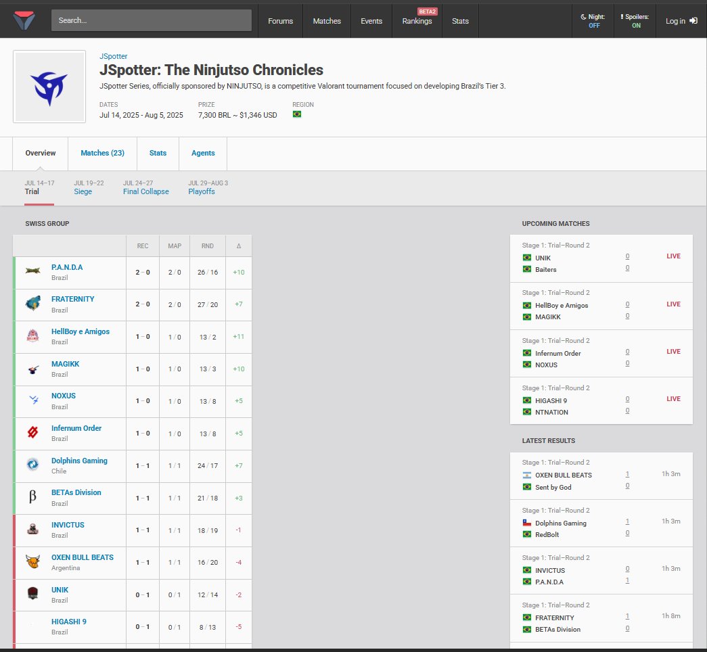
Task: Click the FRATERNITY team logo
Action: pos(32,304)
